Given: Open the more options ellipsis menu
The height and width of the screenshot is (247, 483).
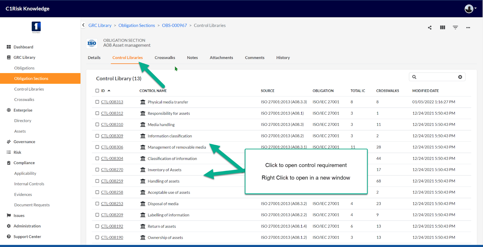Looking at the screenshot, I should (468, 27).
